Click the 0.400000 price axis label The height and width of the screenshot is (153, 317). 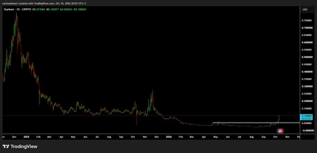(307, 72)
